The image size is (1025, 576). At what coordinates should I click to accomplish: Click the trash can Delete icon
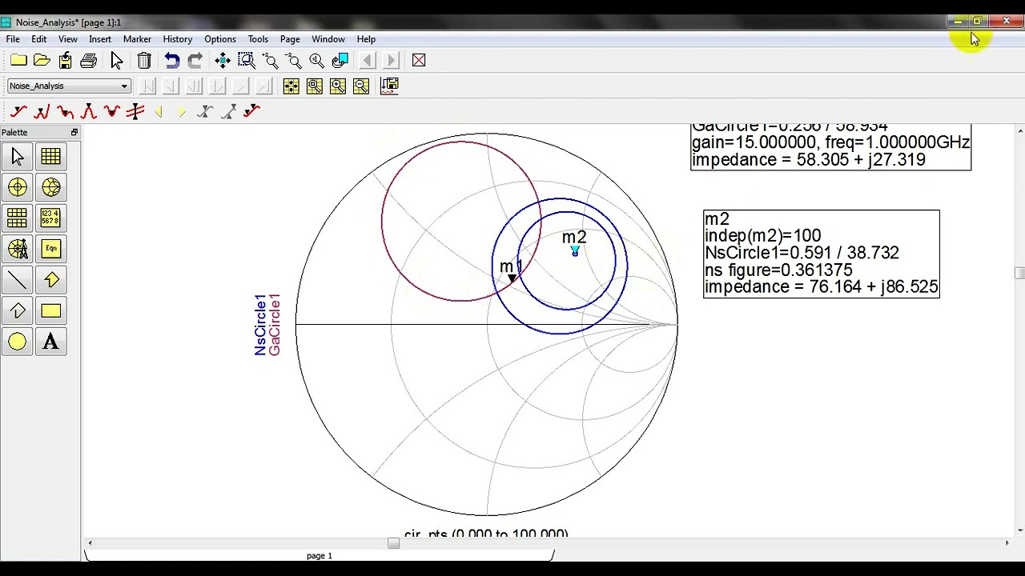(x=144, y=61)
